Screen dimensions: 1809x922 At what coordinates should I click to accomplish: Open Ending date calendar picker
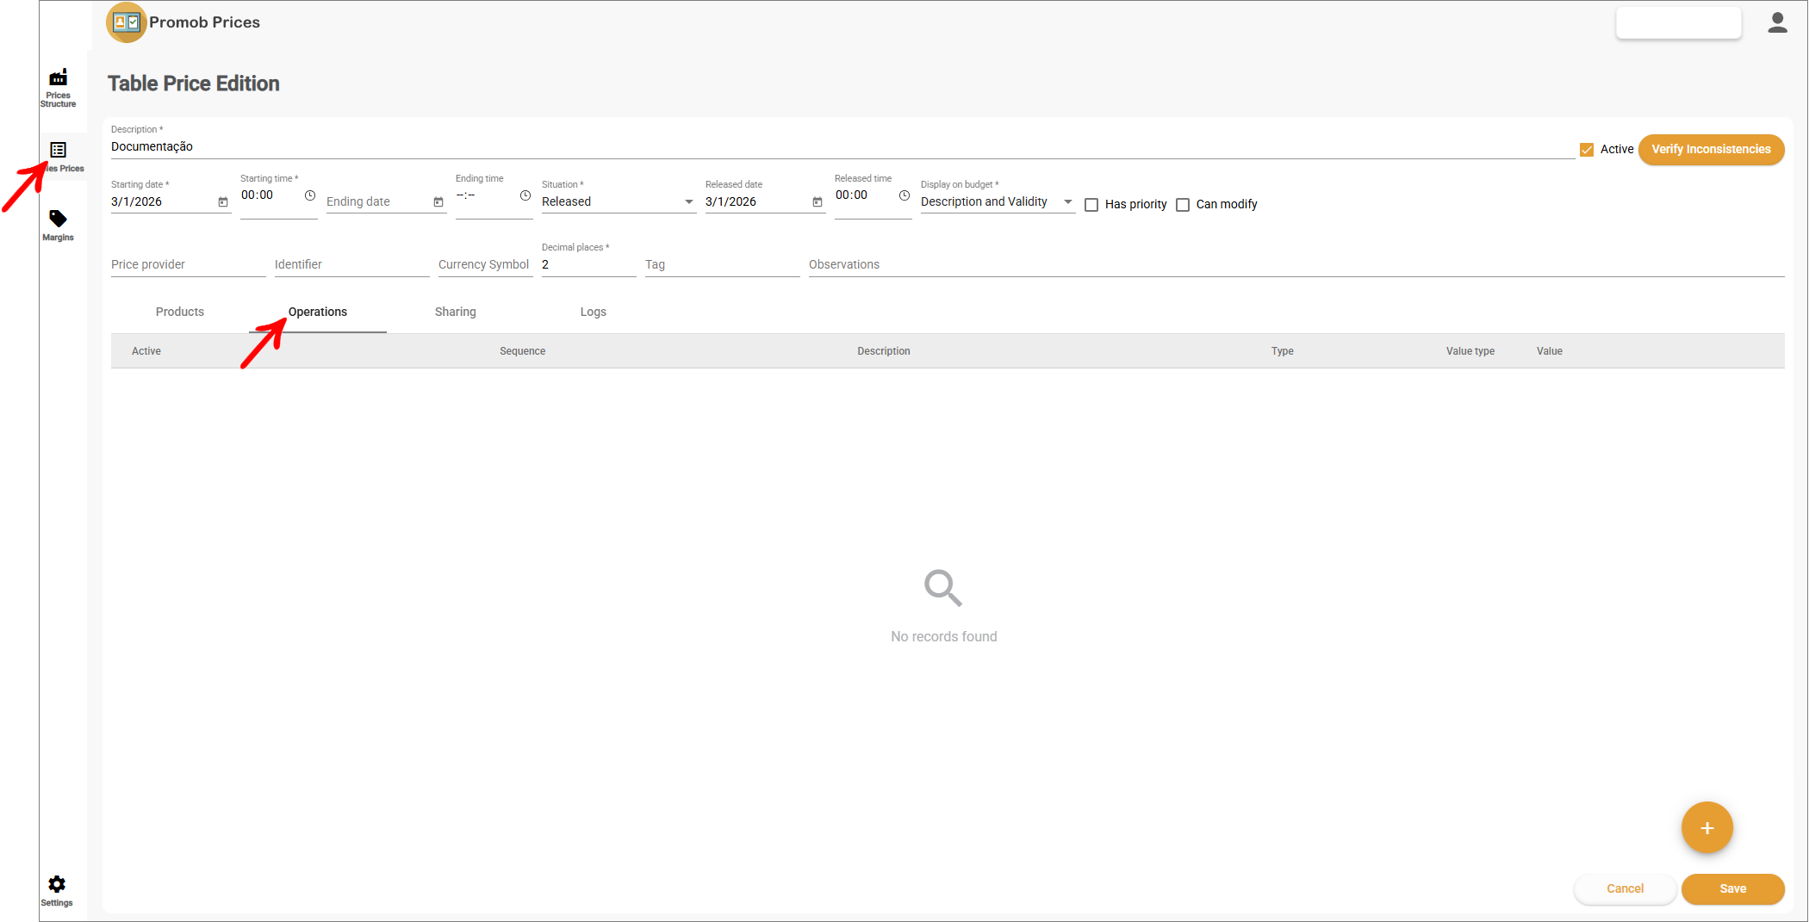(438, 202)
